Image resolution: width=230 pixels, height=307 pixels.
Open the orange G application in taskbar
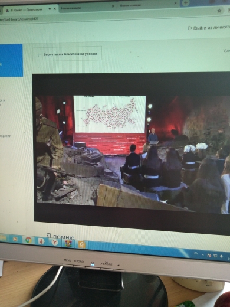[x=81, y=244]
